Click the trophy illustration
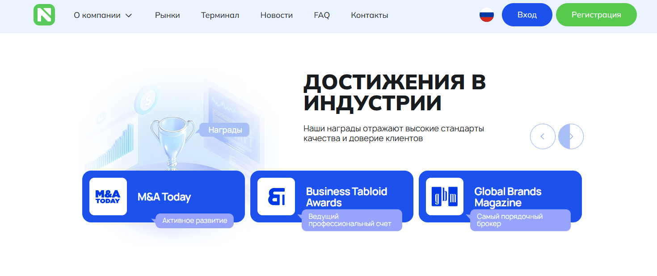This screenshot has width=657, height=276. pyautogui.click(x=173, y=143)
